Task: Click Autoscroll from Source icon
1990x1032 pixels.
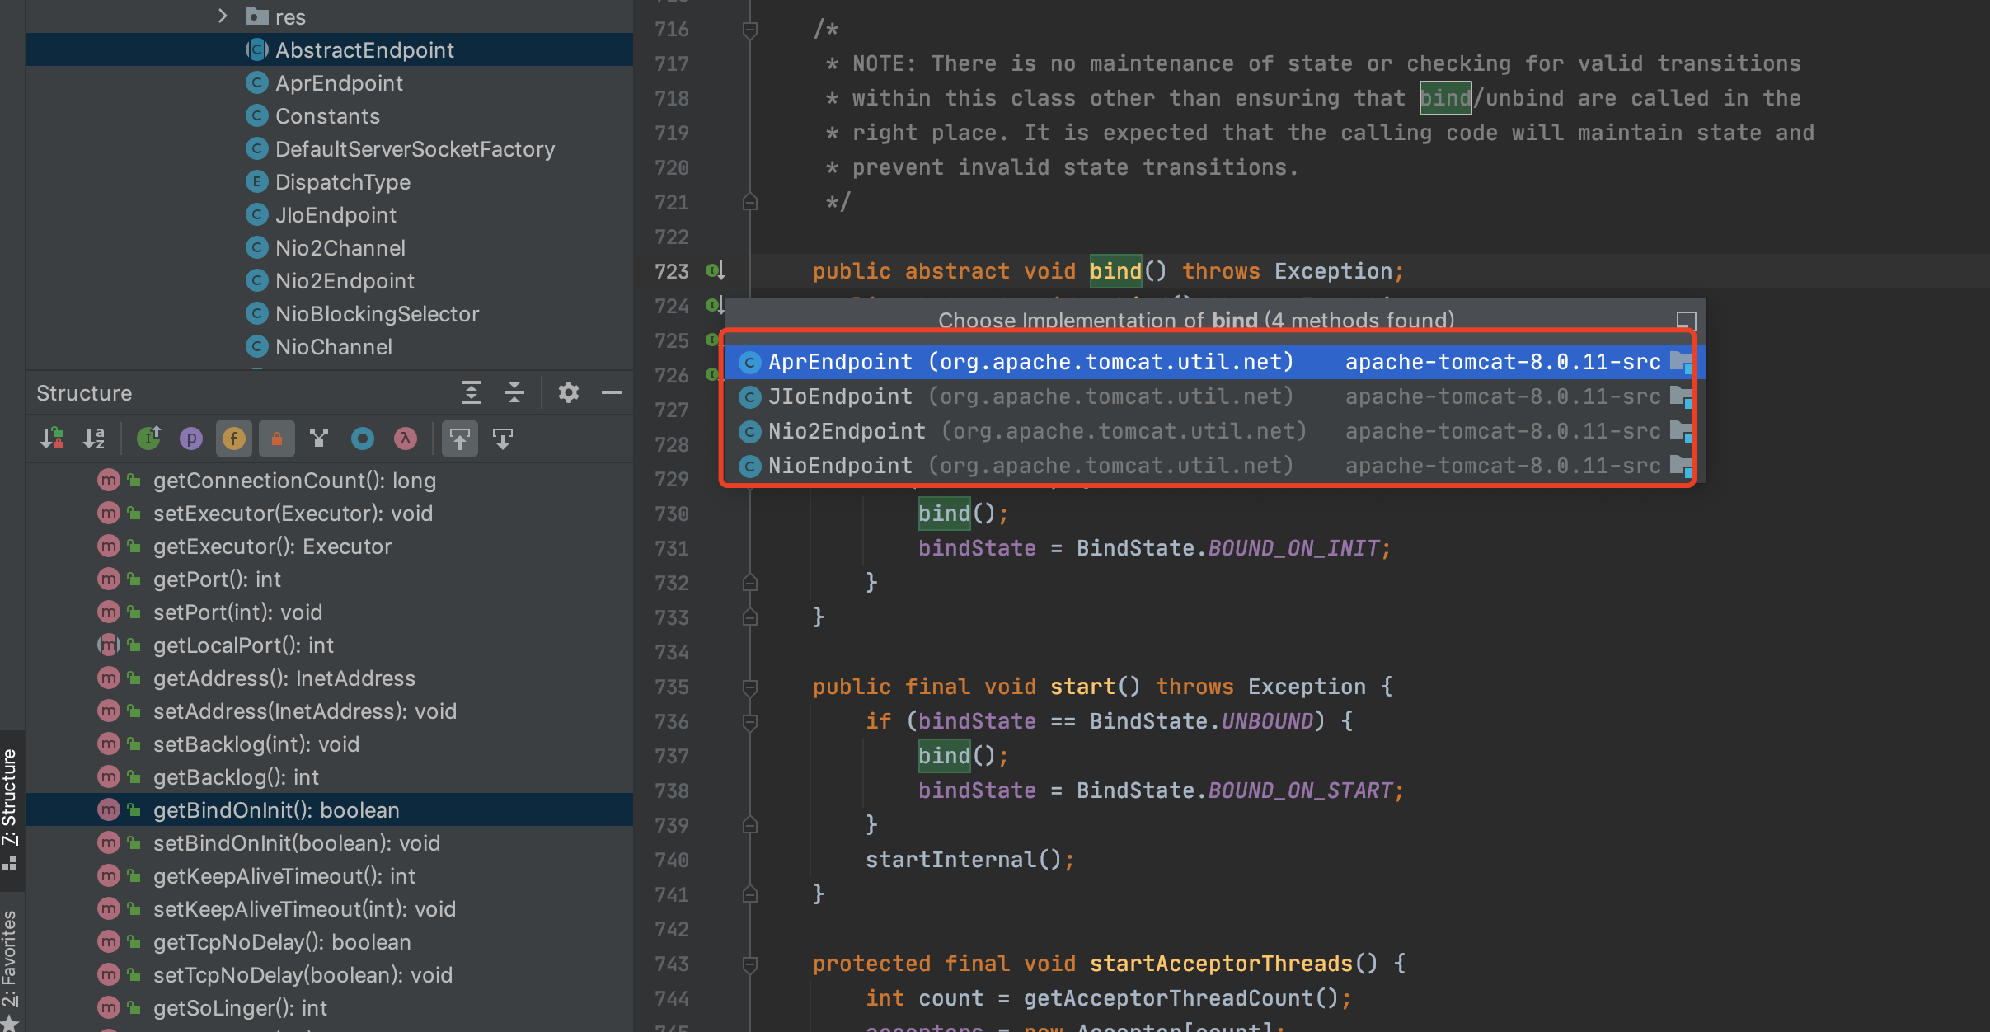Action: pyautogui.click(x=503, y=439)
